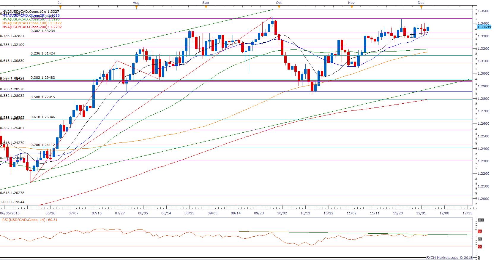Select the orange MVA Close 100 legend entry
Screen dimensions: 494x260
pos(32,23)
